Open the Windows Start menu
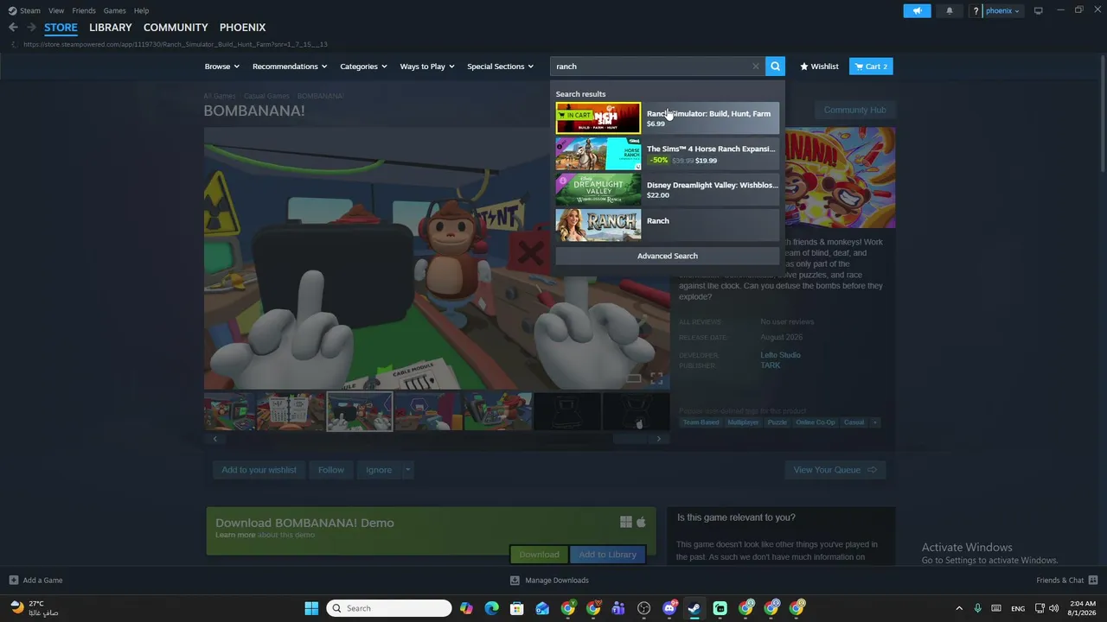1107x622 pixels. click(311, 608)
